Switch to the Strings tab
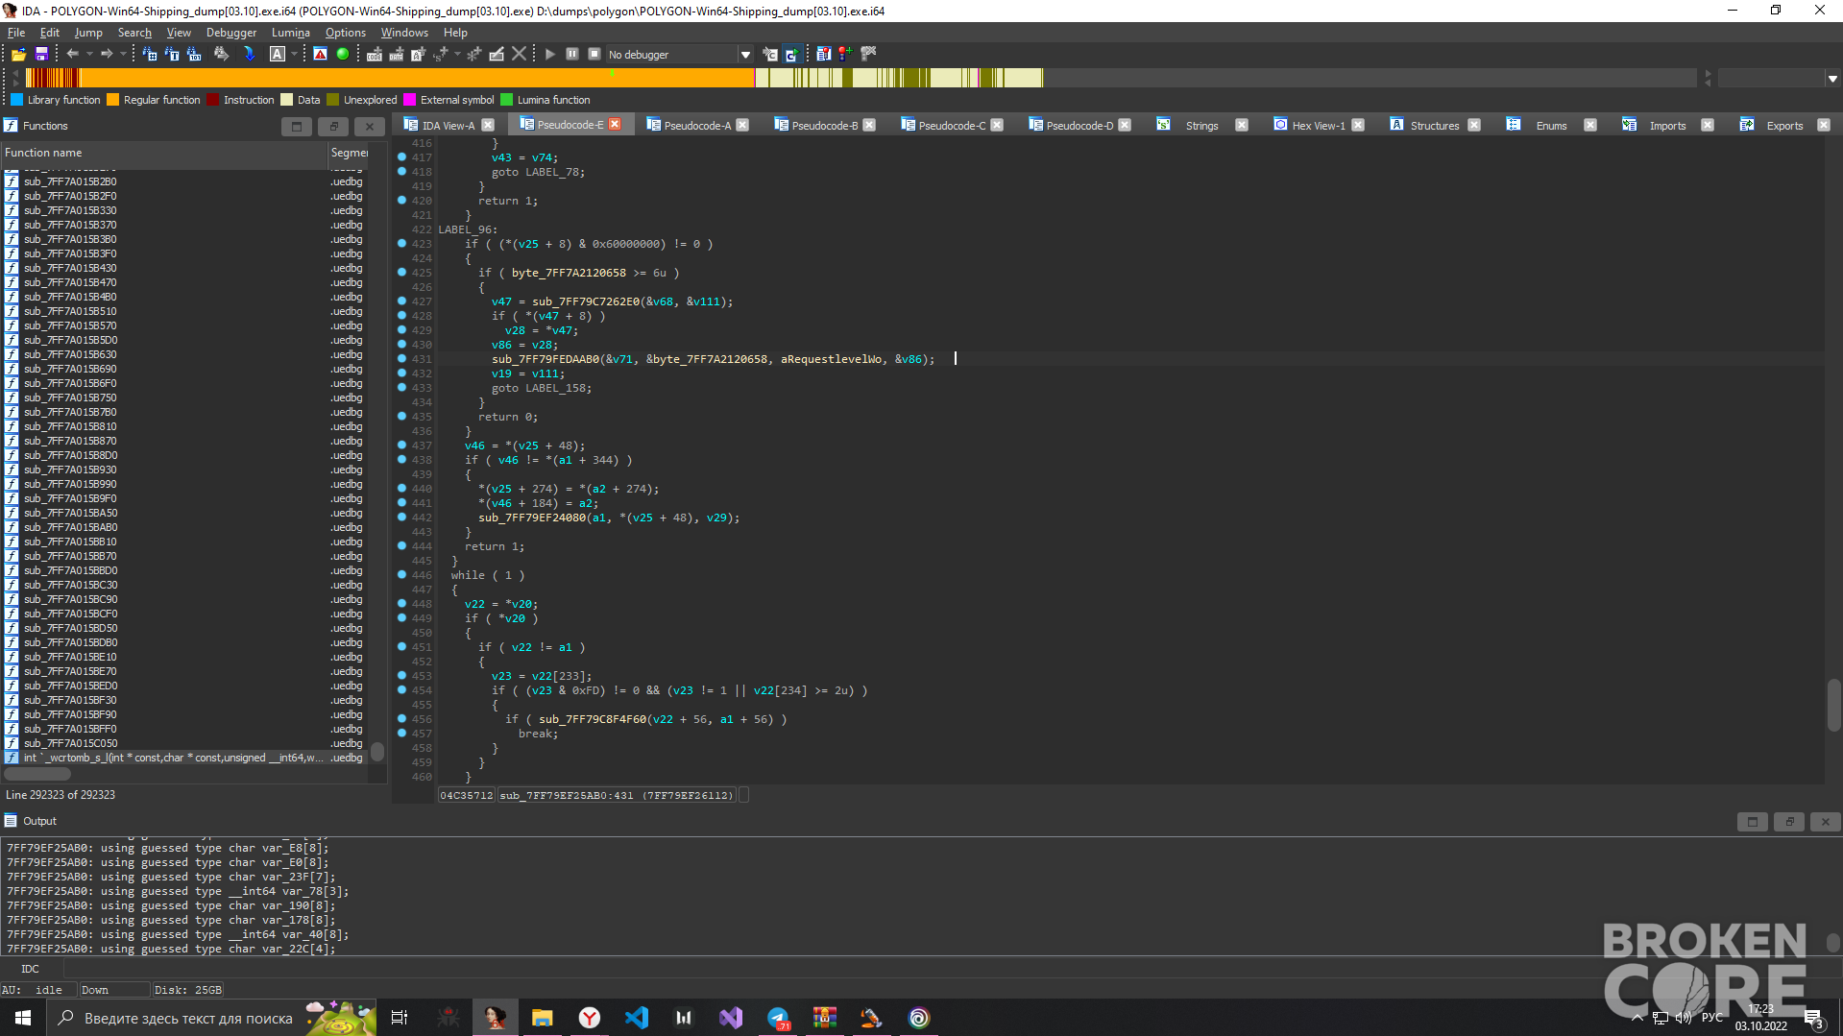Viewport: 1843px width, 1036px height. coord(1201,125)
